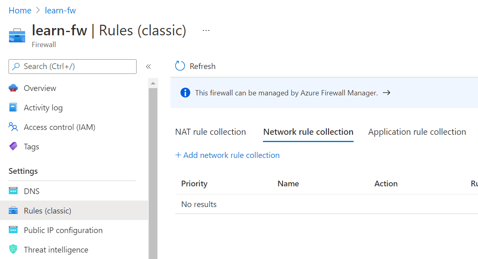Sort by Name column header
The image size is (478, 259).
coord(288,183)
